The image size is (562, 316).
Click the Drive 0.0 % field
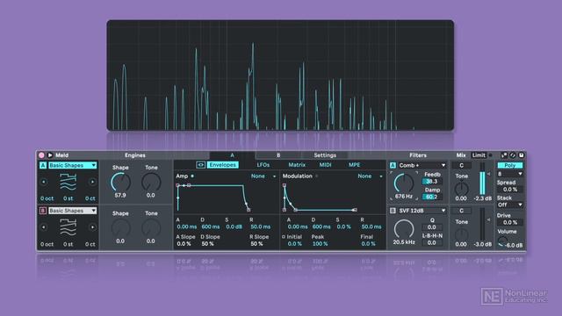[x=510, y=222]
